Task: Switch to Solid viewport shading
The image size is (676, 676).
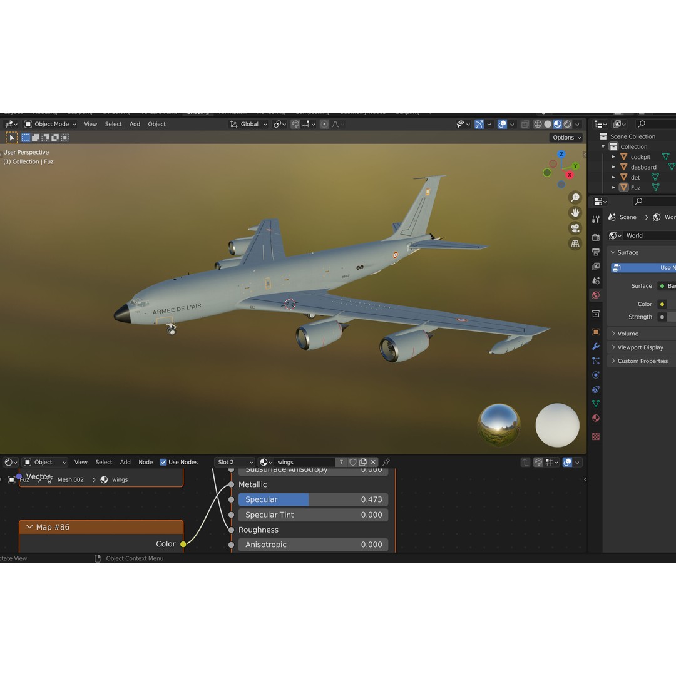Action: click(x=548, y=124)
